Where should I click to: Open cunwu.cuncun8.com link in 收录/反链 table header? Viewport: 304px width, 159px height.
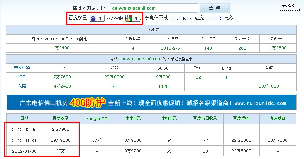[x=140, y=59]
